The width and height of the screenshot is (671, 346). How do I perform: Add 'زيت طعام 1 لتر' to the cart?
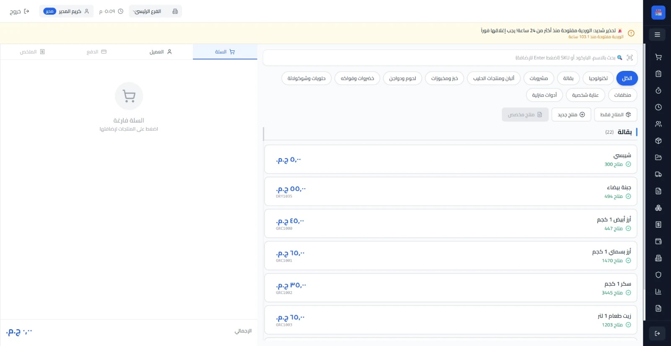(451, 320)
